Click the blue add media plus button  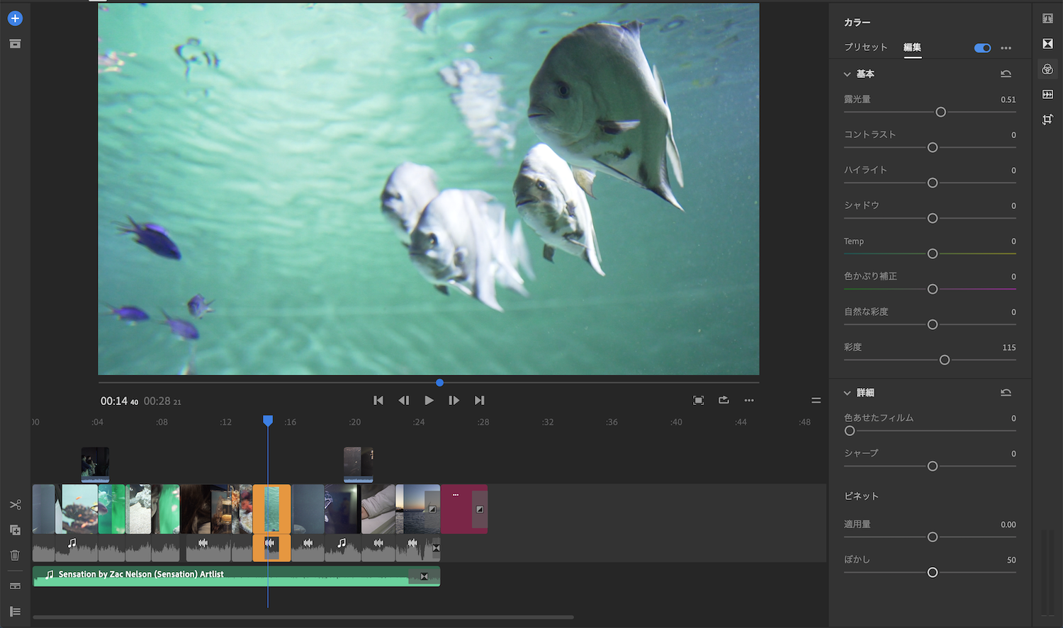pyautogui.click(x=15, y=18)
